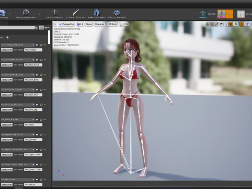The width and height of the screenshot is (252, 189).
Task: Select the scale gizmo tool
Action: pyautogui.click(x=216, y=24)
